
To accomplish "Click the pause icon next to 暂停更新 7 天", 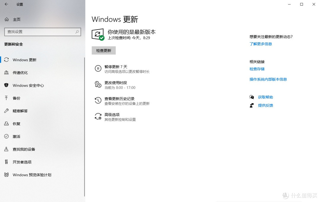I will coord(98,68).
